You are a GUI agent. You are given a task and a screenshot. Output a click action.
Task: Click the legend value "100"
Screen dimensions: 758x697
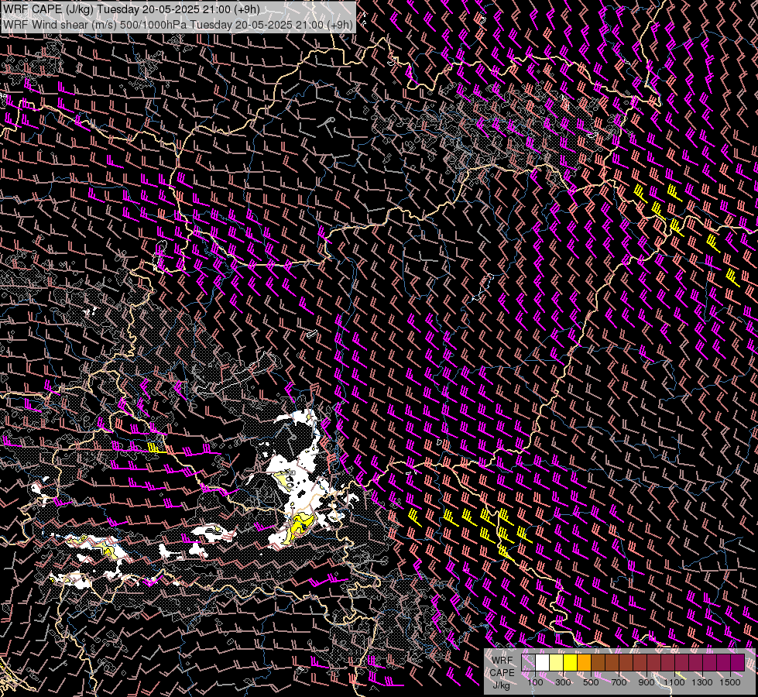535,682
